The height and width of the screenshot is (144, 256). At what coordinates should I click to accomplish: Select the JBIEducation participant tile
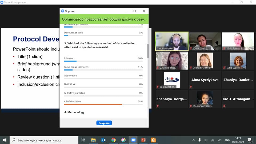pyautogui.click(x=172, y=79)
